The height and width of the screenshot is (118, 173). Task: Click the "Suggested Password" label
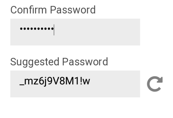(59, 62)
